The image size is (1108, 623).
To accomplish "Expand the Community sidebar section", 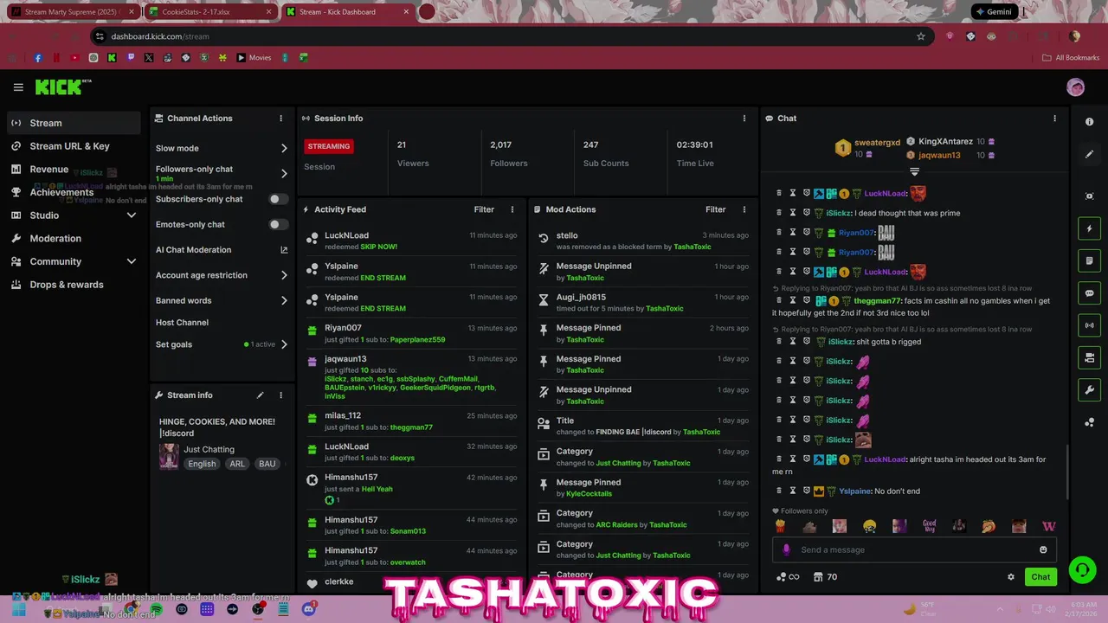I will 132,261.
